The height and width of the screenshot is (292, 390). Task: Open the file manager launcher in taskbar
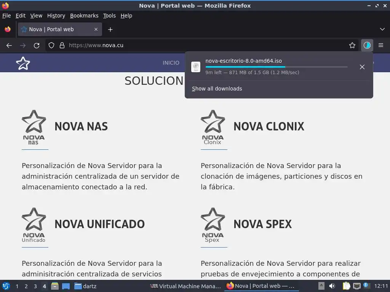tap(55, 286)
